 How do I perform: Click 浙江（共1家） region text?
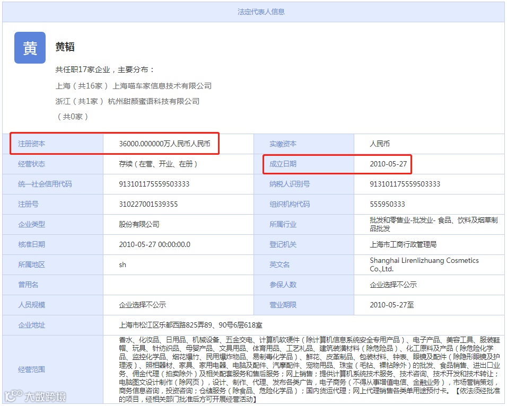[80, 101]
